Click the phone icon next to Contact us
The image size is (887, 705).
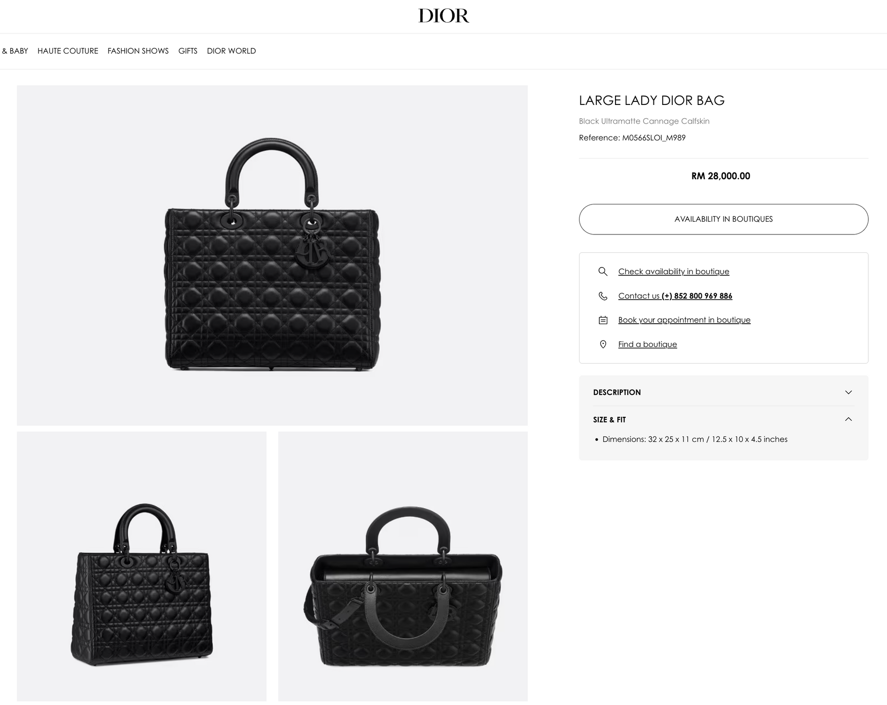pos(603,296)
